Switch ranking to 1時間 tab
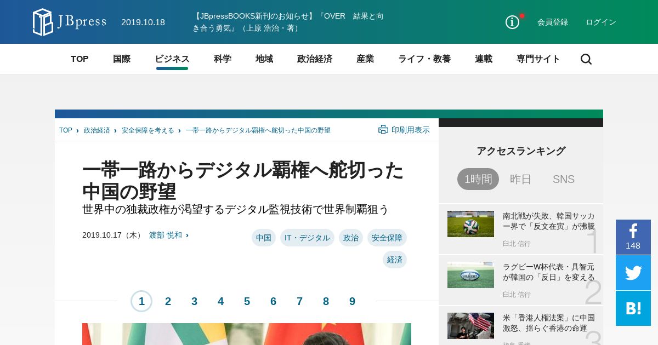The width and height of the screenshot is (658, 345). pyautogui.click(x=478, y=179)
